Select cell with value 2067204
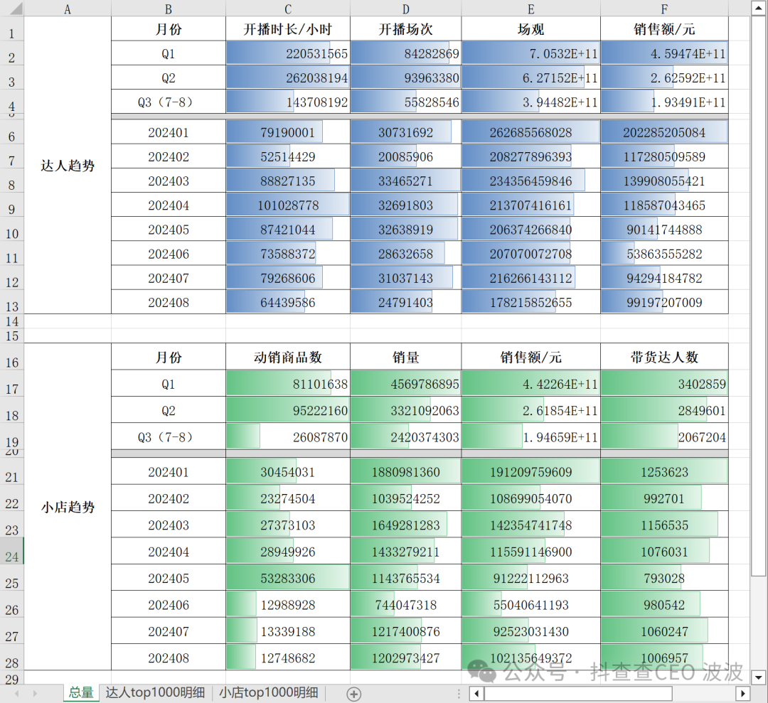This screenshot has width=768, height=703. 664,436
